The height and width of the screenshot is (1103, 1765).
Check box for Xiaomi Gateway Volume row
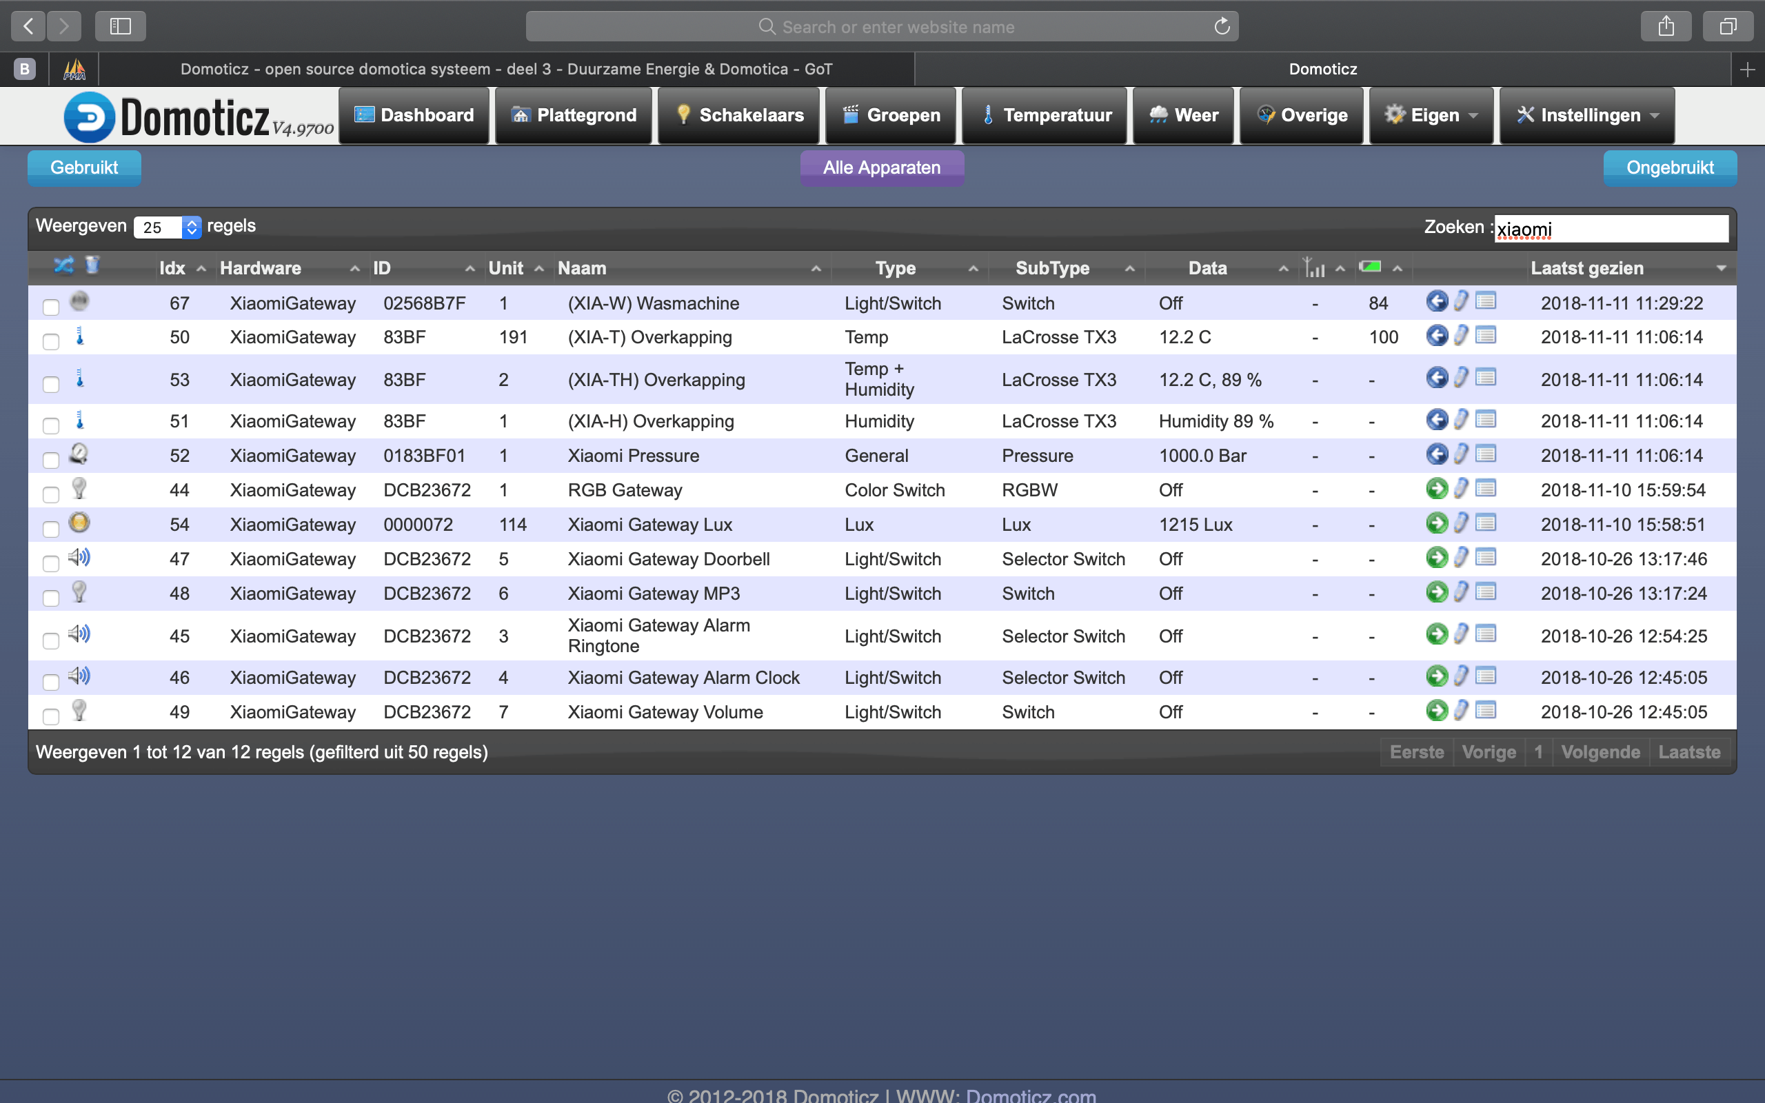point(51,717)
